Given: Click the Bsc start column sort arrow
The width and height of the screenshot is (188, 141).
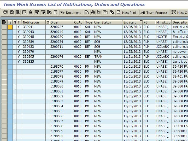Looking at the screenshot, I should pyautogui.click(x=141, y=21).
